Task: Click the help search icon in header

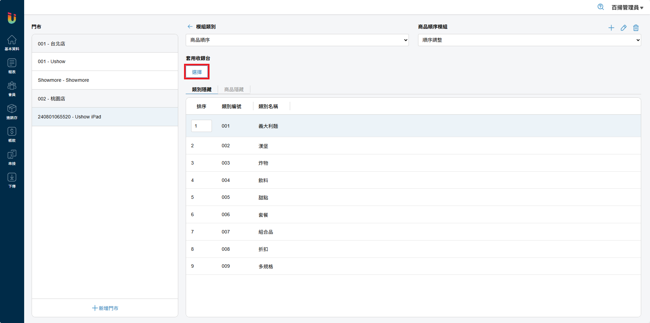Action: pos(601,7)
